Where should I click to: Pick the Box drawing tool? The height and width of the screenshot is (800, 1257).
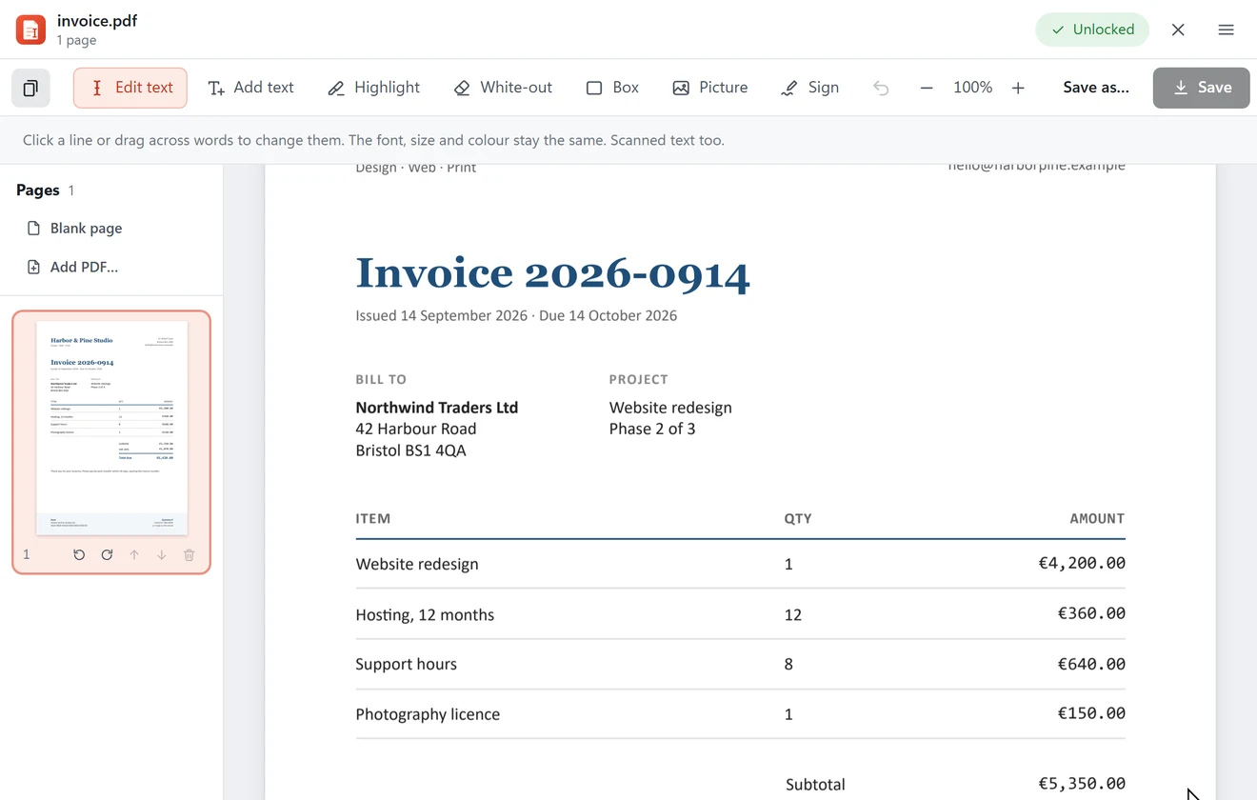click(612, 88)
